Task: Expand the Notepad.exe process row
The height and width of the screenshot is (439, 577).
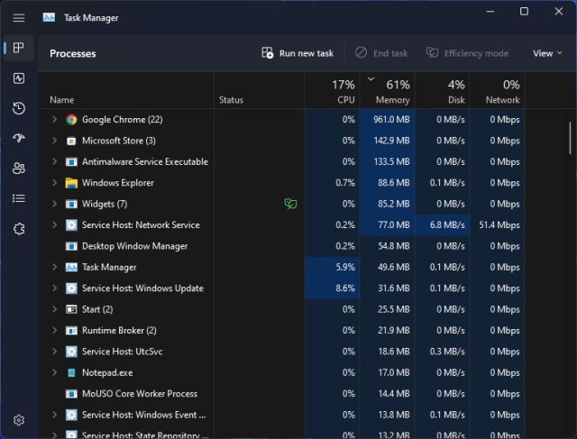Action: [x=54, y=372]
